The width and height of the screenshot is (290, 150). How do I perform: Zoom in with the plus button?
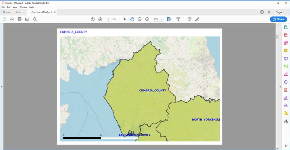(x=147, y=19)
